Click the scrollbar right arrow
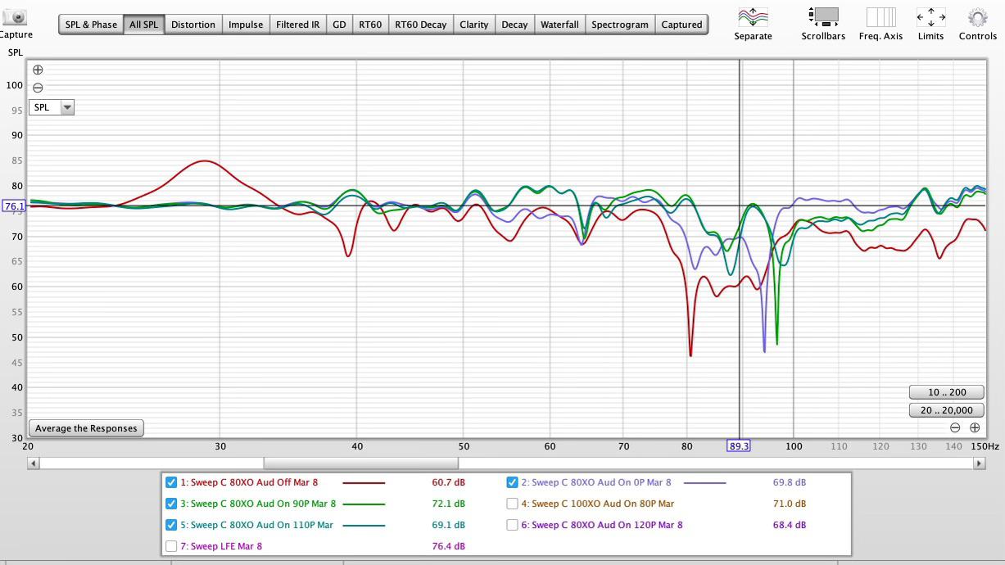Screen dimensions: 1005x565 coord(979,463)
